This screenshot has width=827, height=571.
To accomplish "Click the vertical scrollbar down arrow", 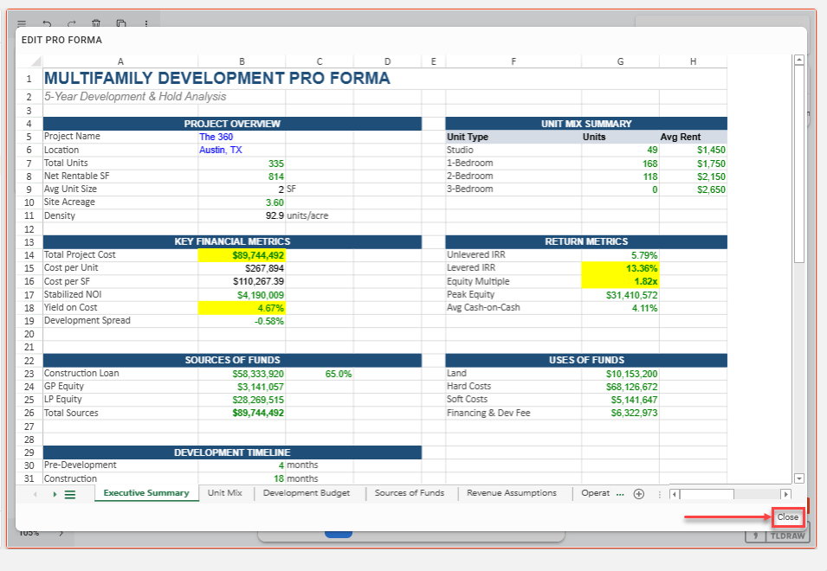I will [x=799, y=478].
